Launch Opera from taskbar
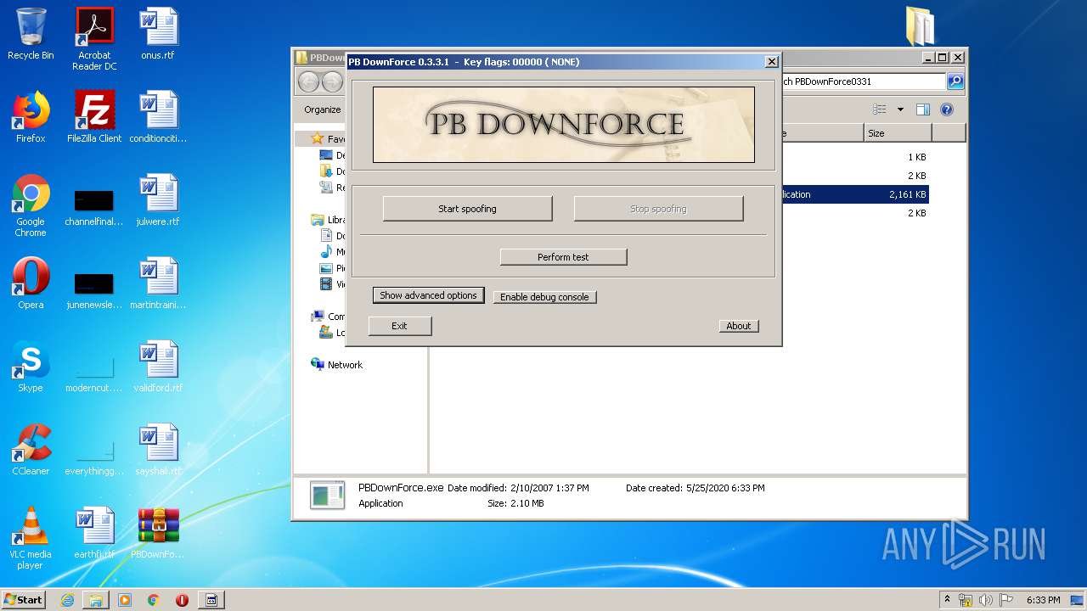1087x611 pixels. click(x=182, y=600)
